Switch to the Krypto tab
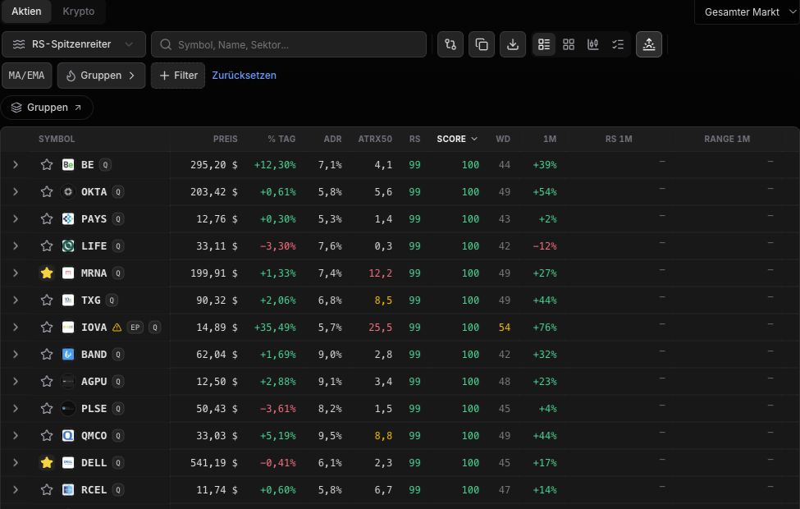800x509 pixels. (79, 11)
